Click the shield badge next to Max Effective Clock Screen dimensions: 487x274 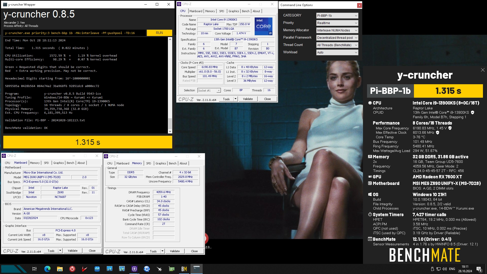438,132
